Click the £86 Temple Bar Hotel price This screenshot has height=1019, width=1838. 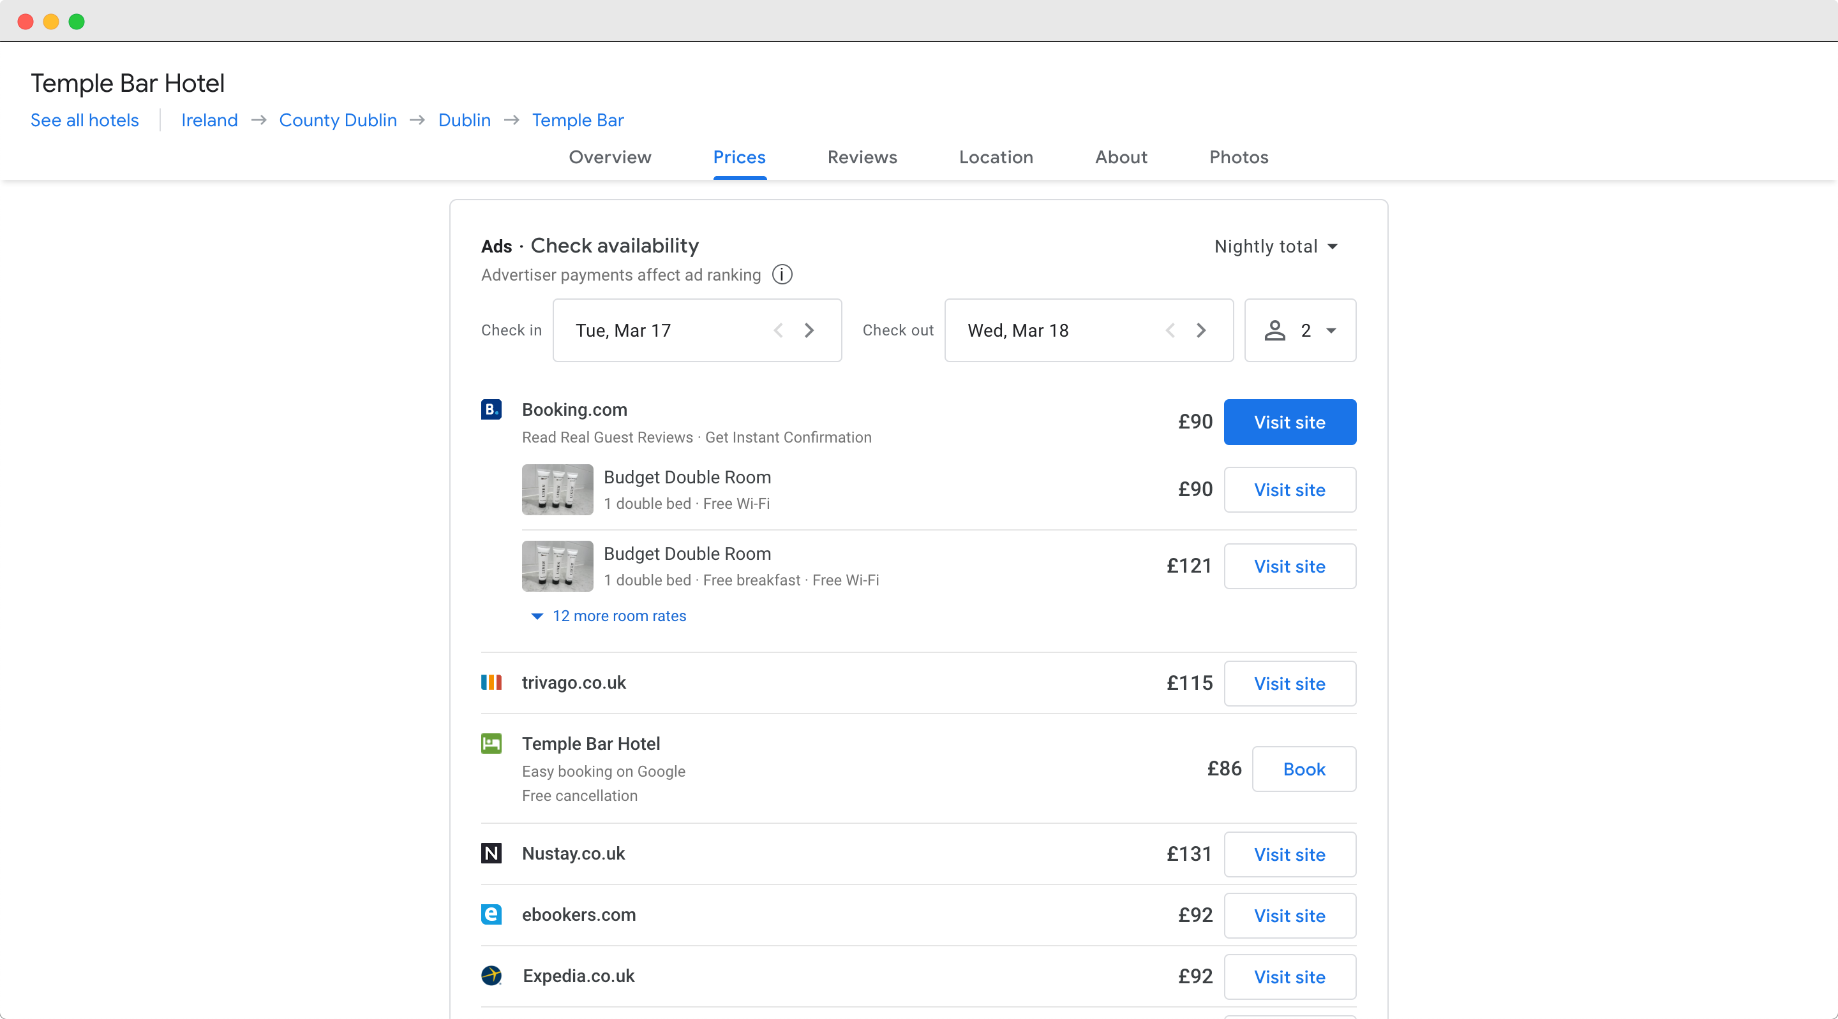click(1225, 768)
